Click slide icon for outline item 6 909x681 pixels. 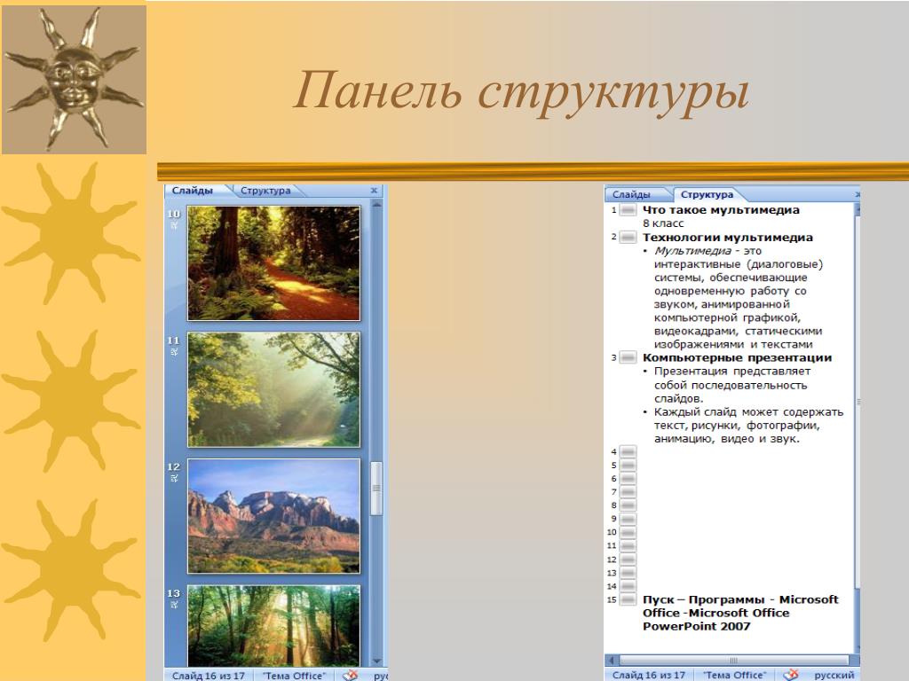[x=628, y=478]
